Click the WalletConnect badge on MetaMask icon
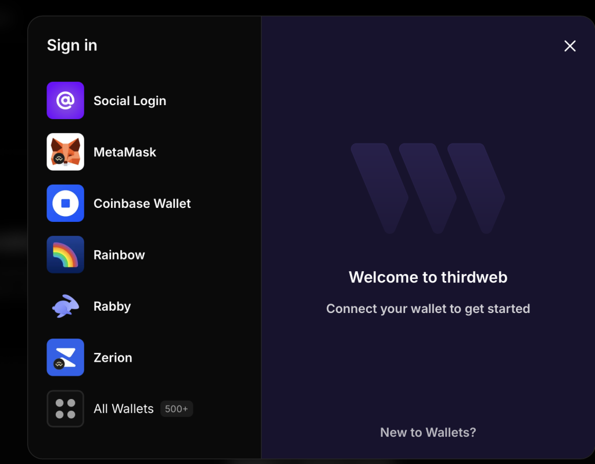Screen dimensions: 595x464 58,158
